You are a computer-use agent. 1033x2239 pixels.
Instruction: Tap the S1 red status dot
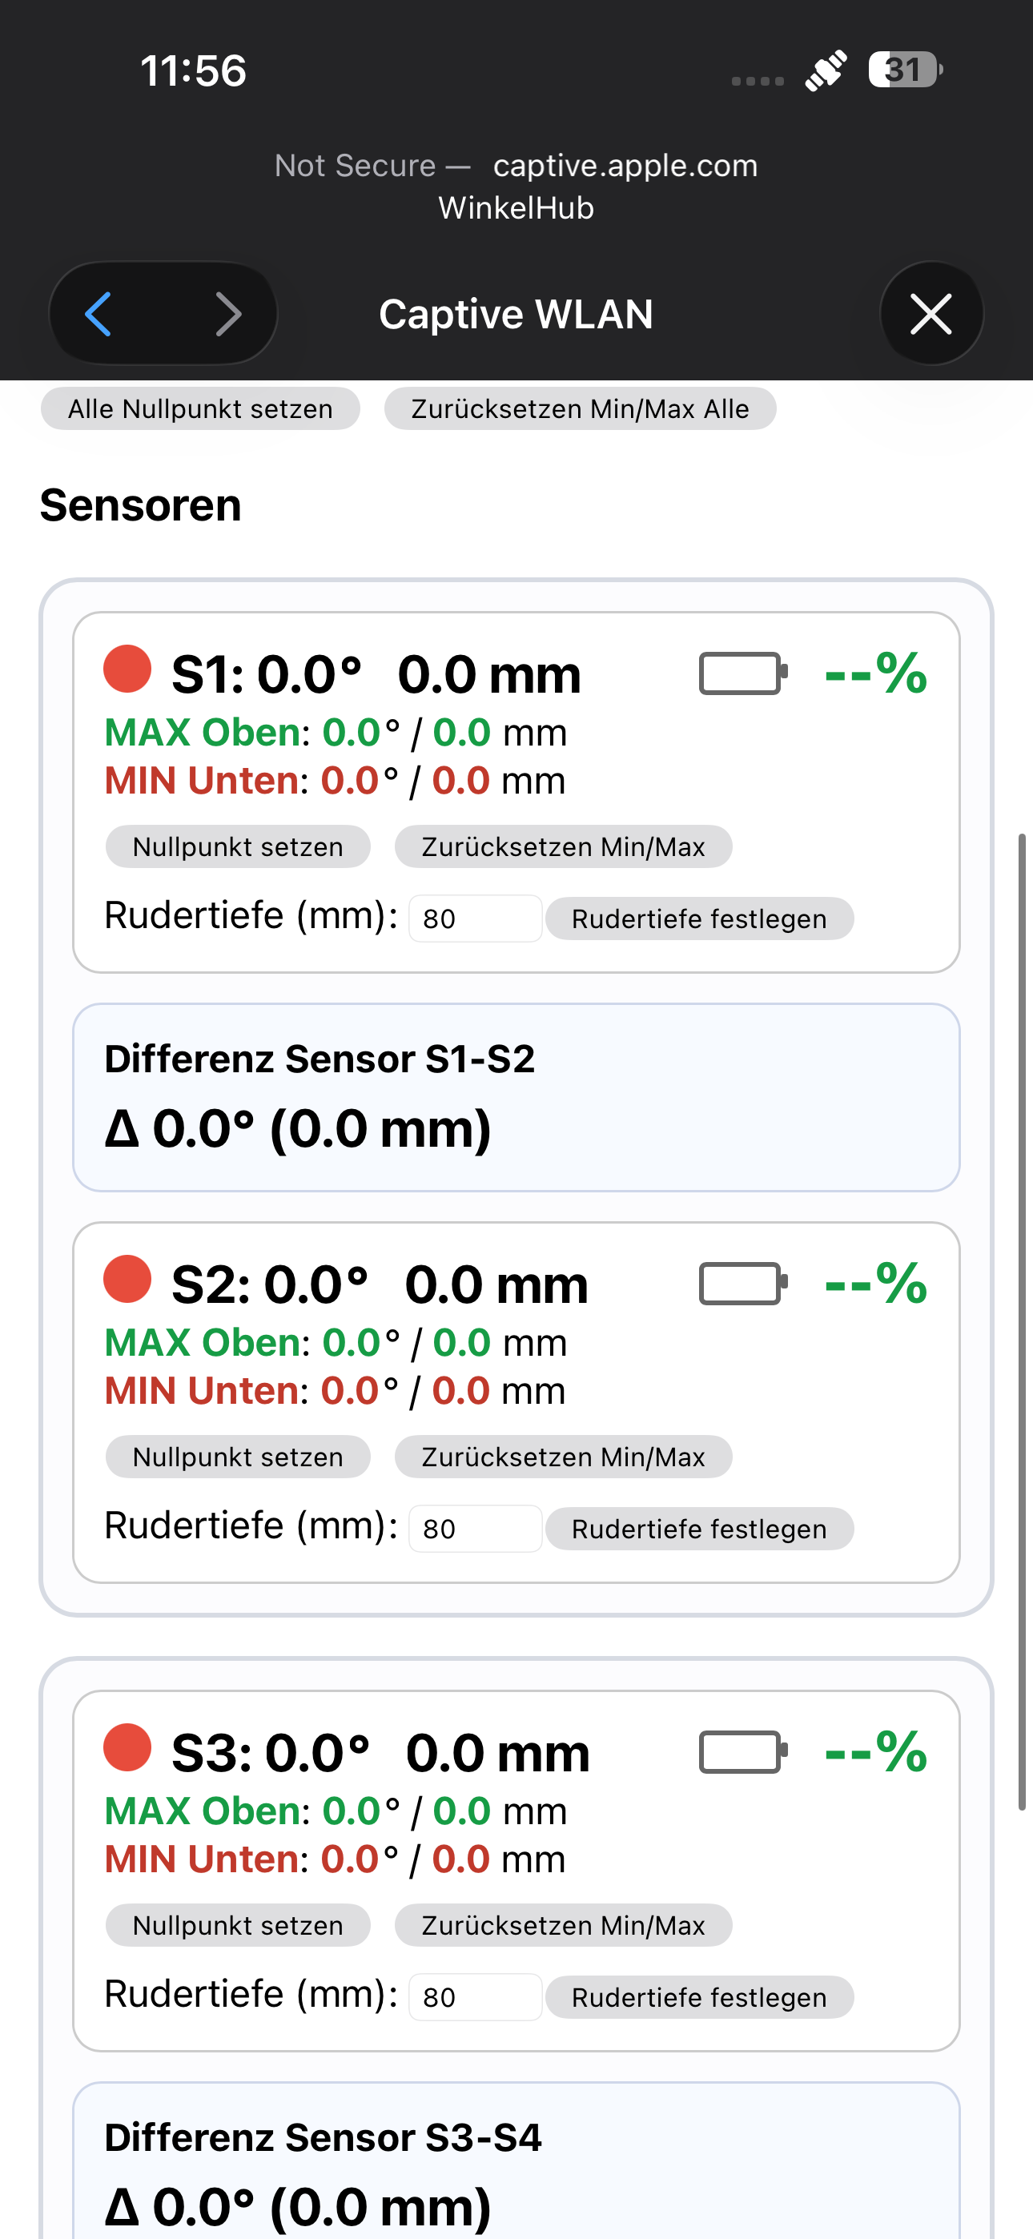click(128, 669)
